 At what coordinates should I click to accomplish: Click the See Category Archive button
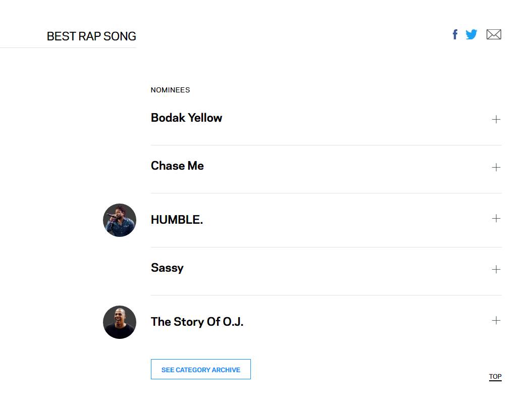pyautogui.click(x=201, y=369)
